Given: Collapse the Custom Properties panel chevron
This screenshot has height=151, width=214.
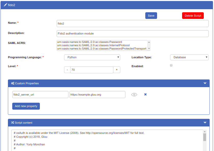Looking at the screenshot, I should tap(205, 83).
